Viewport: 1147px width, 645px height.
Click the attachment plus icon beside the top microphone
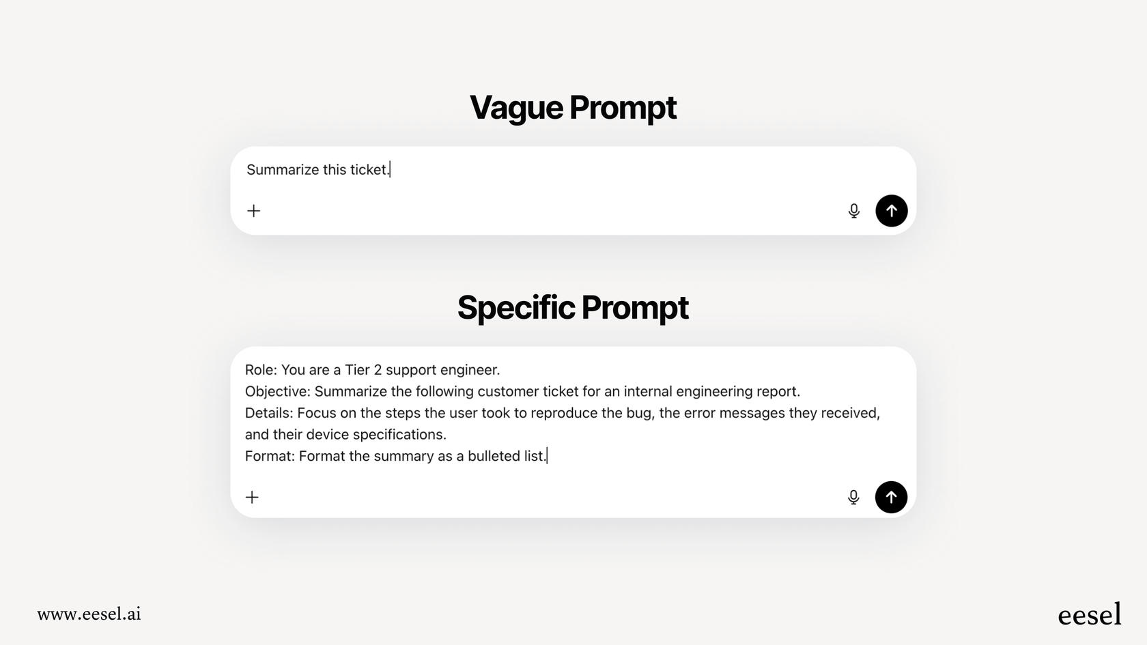click(x=253, y=211)
